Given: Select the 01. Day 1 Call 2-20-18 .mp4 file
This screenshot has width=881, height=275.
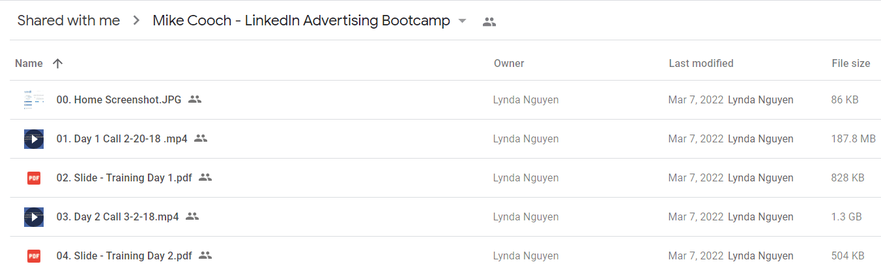Looking at the screenshot, I should [x=122, y=138].
